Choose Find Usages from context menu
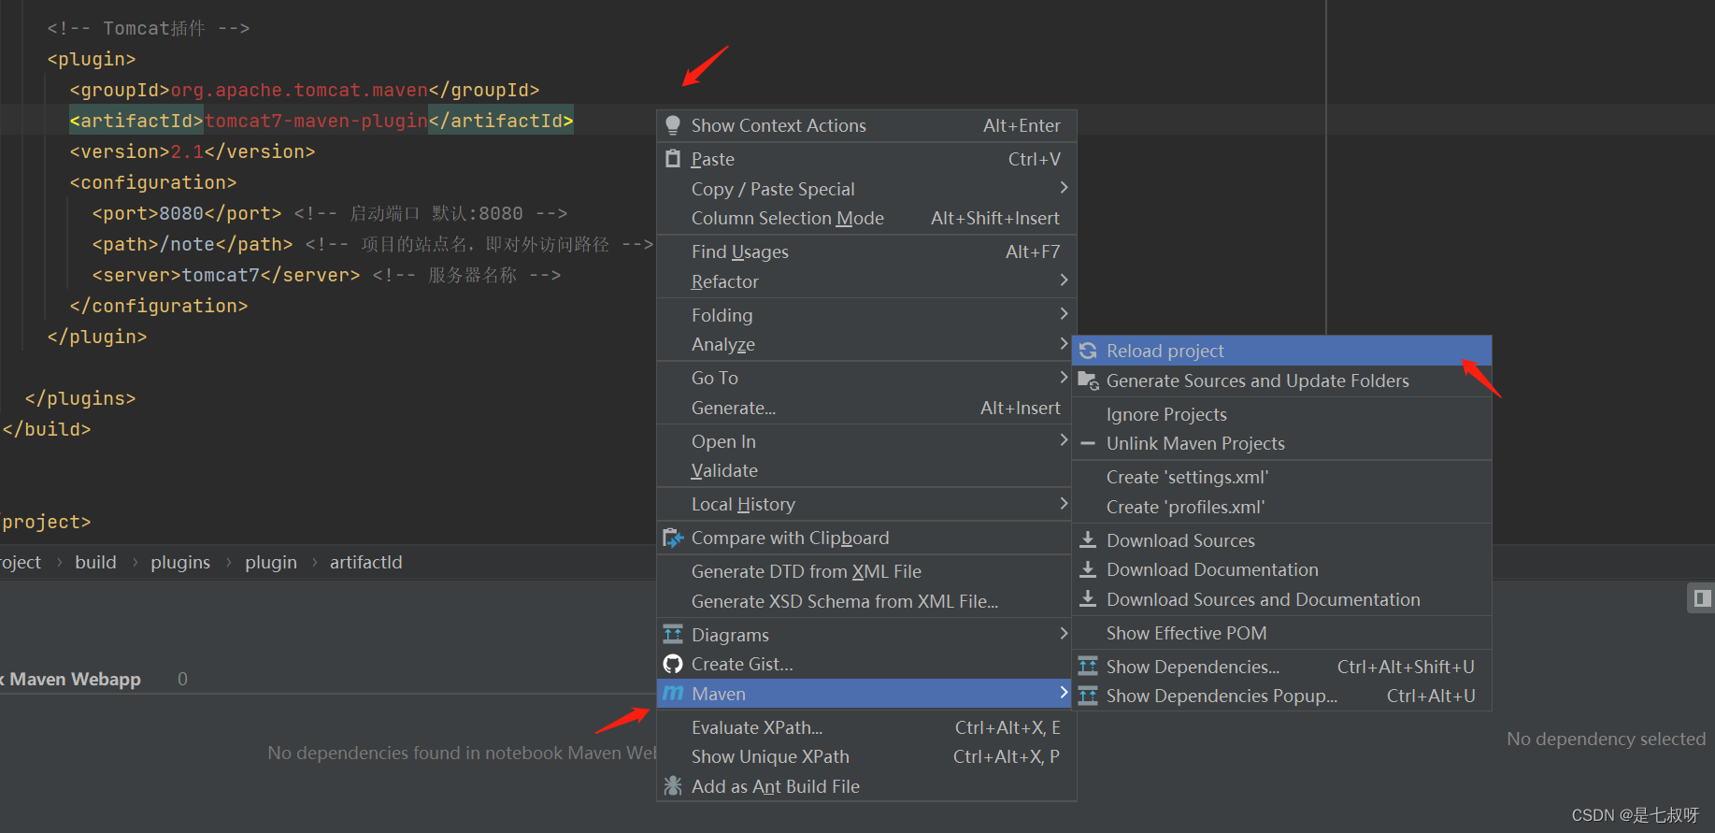This screenshot has width=1715, height=833. point(866,251)
